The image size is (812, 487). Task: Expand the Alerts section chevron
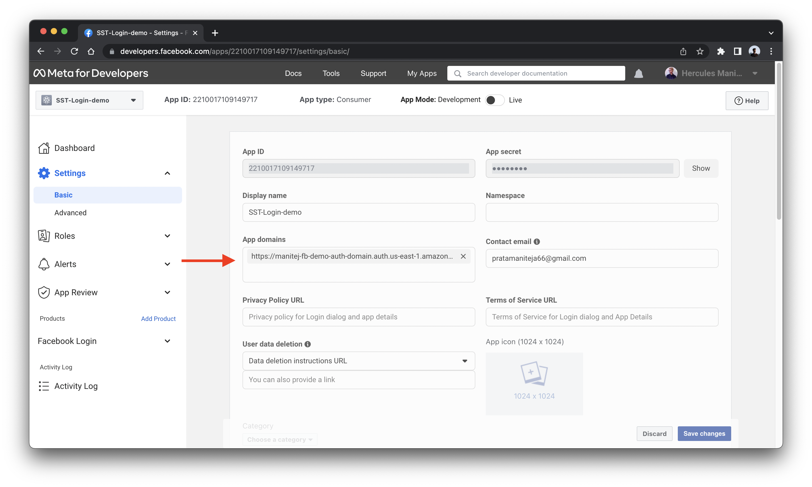(167, 264)
